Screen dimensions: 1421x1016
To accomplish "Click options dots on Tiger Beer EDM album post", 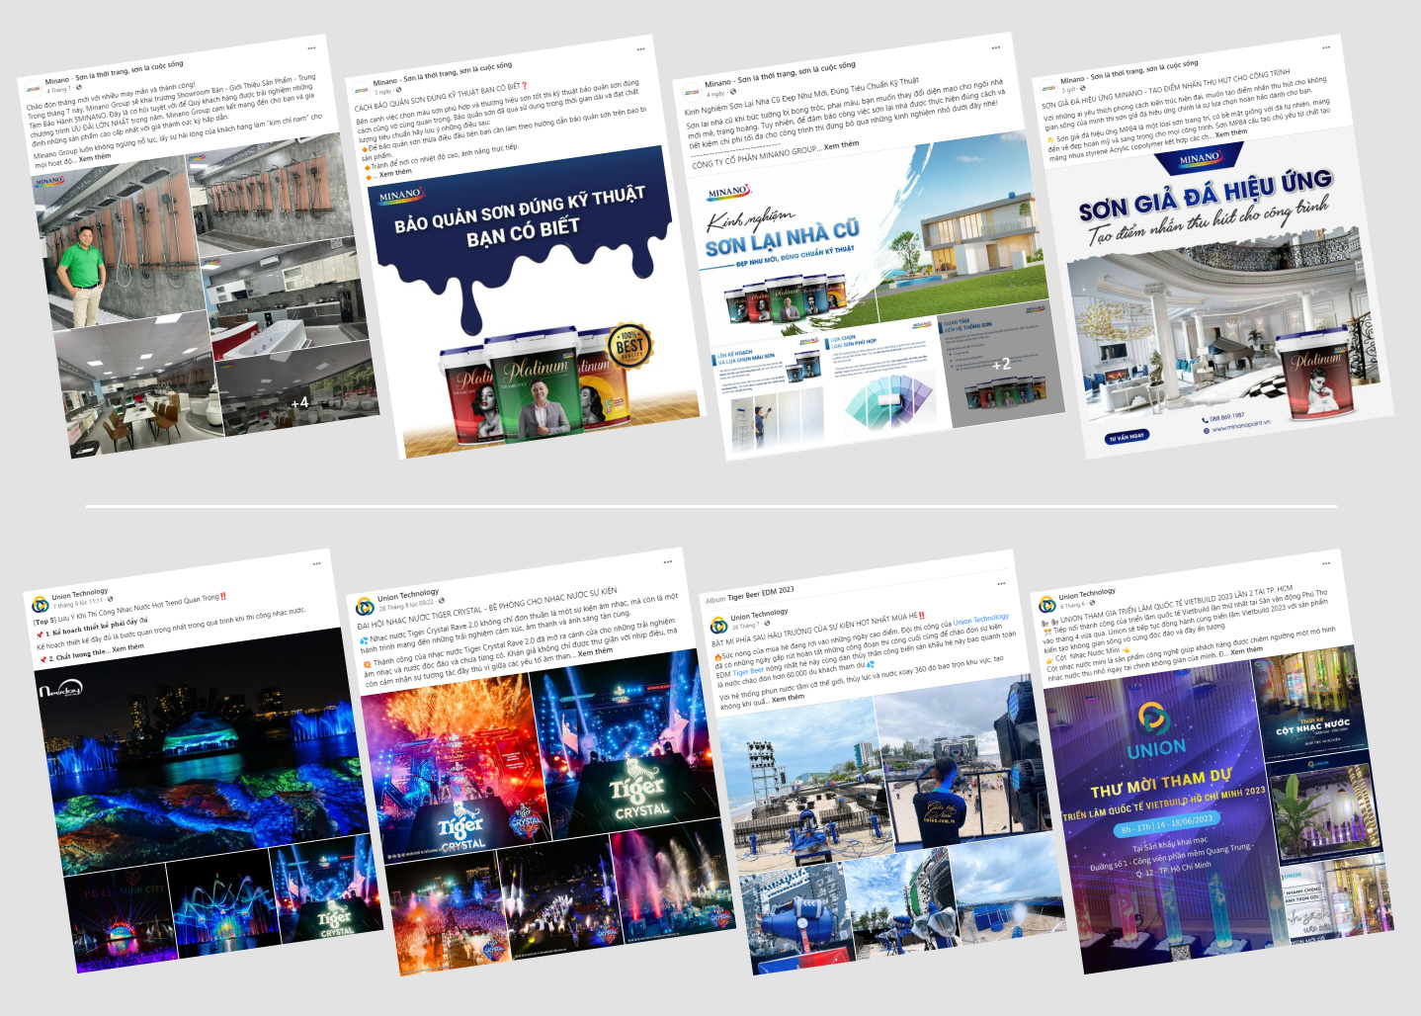I will (1001, 584).
